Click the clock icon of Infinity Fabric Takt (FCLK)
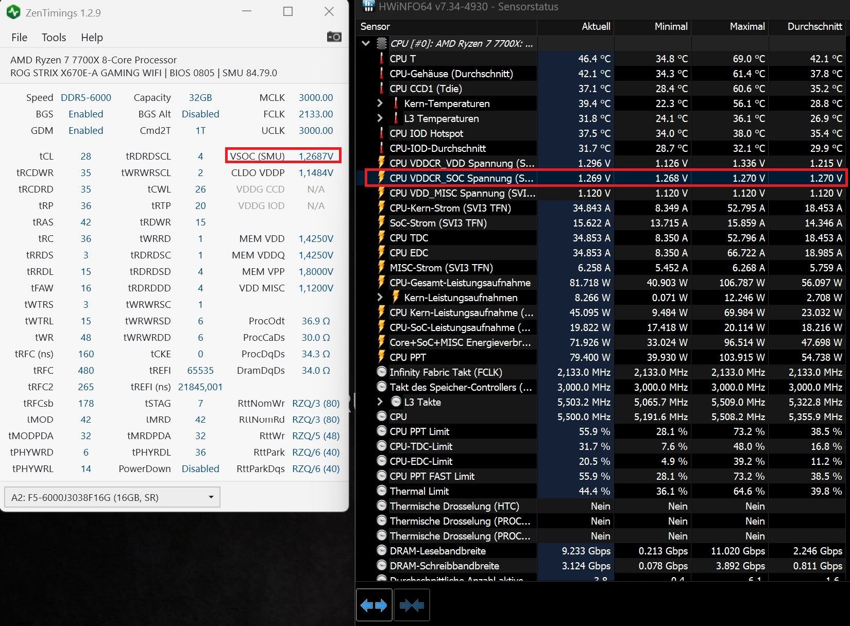Viewport: 850px width, 626px height. pos(382,372)
